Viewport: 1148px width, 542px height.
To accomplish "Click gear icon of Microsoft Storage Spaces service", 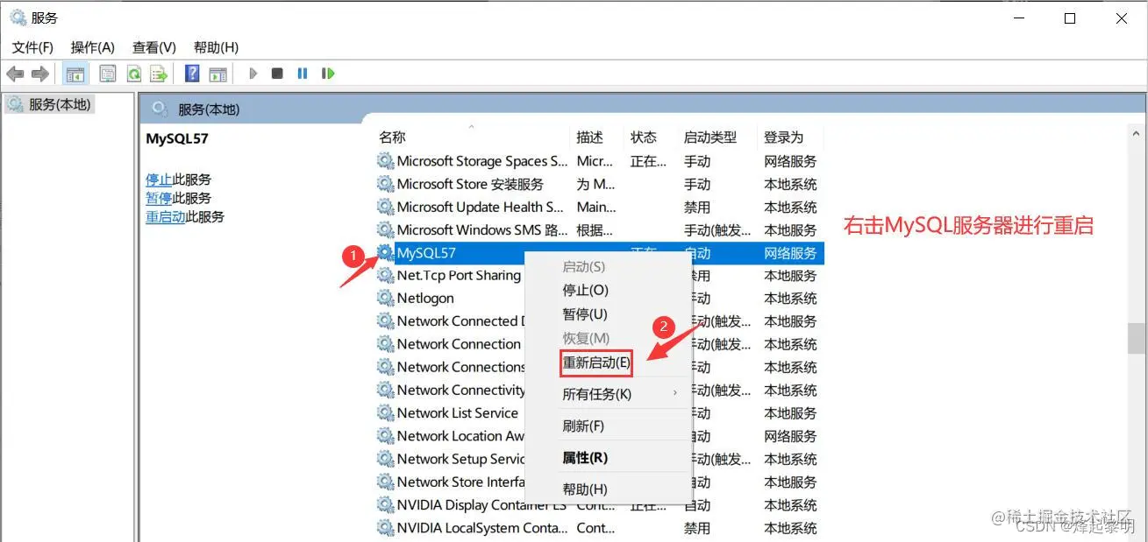I will (385, 161).
